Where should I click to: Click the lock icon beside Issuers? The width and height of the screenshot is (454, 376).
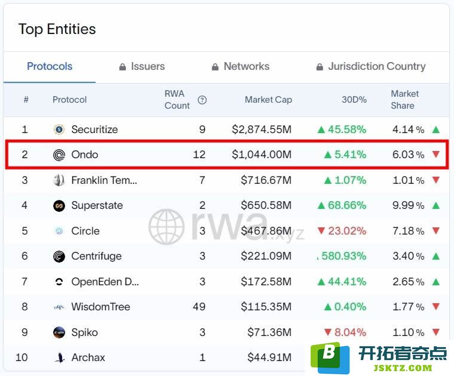[x=123, y=67]
